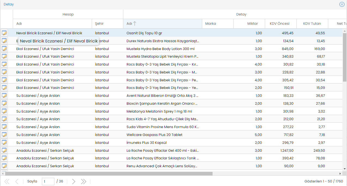
Task: Open edit icon for Melatonya Melatonin Sprey row
Action: click(x=4, y=111)
